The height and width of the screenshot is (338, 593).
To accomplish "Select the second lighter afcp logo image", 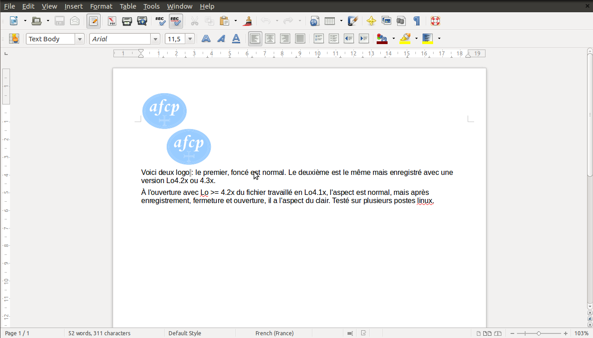I will 189,147.
